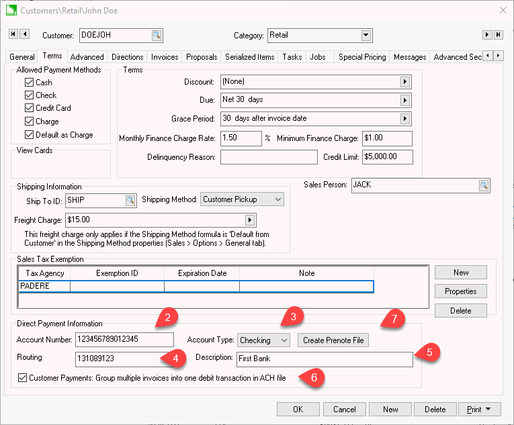The image size is (514, 425).
Task: Jump to the last customer record
Action: point(499,35)
